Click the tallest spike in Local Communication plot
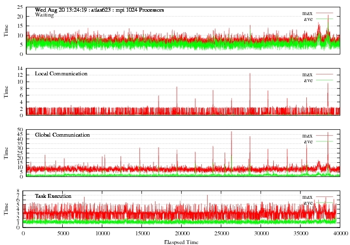Screen dimensions: 350x245 250,94
